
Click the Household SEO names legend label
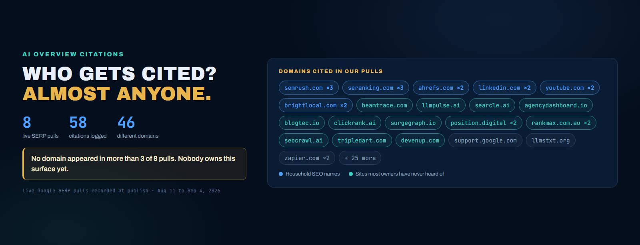312,174
